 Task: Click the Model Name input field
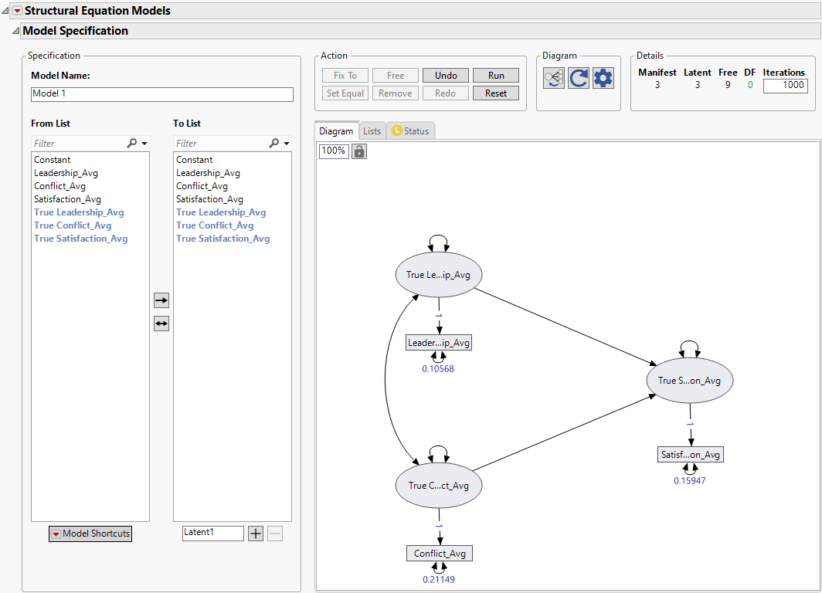pyautogui.click(x=162, y=94)
